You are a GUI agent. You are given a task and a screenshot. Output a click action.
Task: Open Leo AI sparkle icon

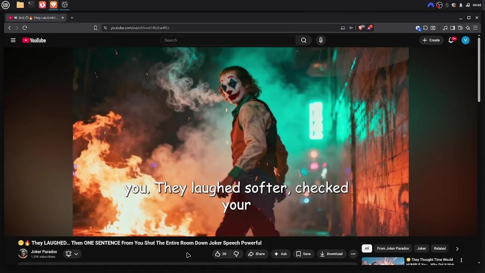click(468, 28)
